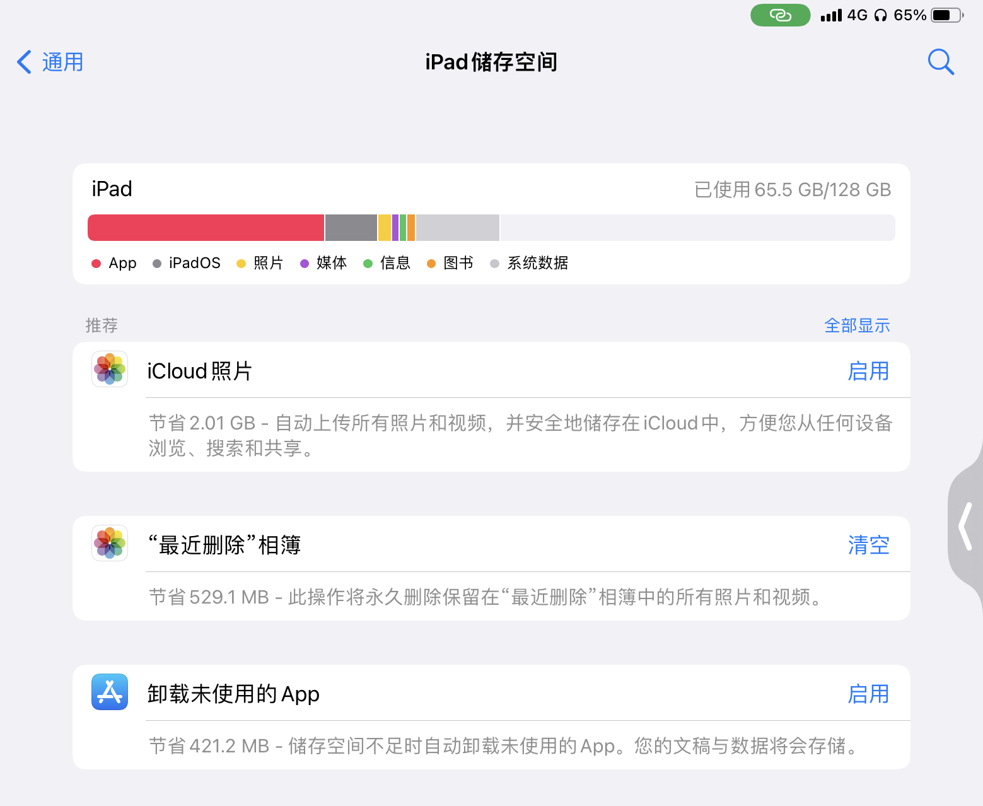Tap the back chevron arrow
983x806 pixels.
(24, 62)
